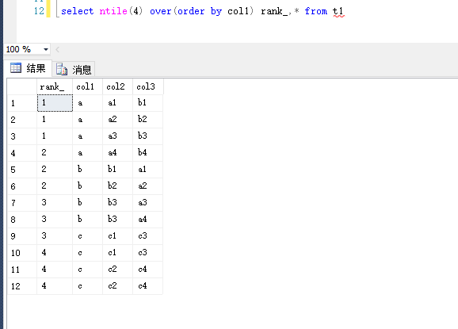This screenshot has width=458, height=329.
Task: Click rank_ cell in row 10
Action: (x=55, y=253)
